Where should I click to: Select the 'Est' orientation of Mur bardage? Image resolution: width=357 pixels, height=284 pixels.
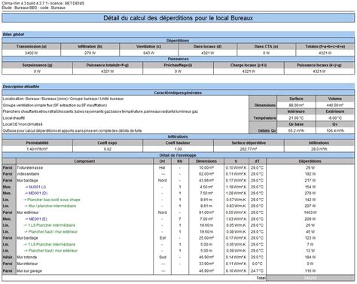tap(163, 238)
